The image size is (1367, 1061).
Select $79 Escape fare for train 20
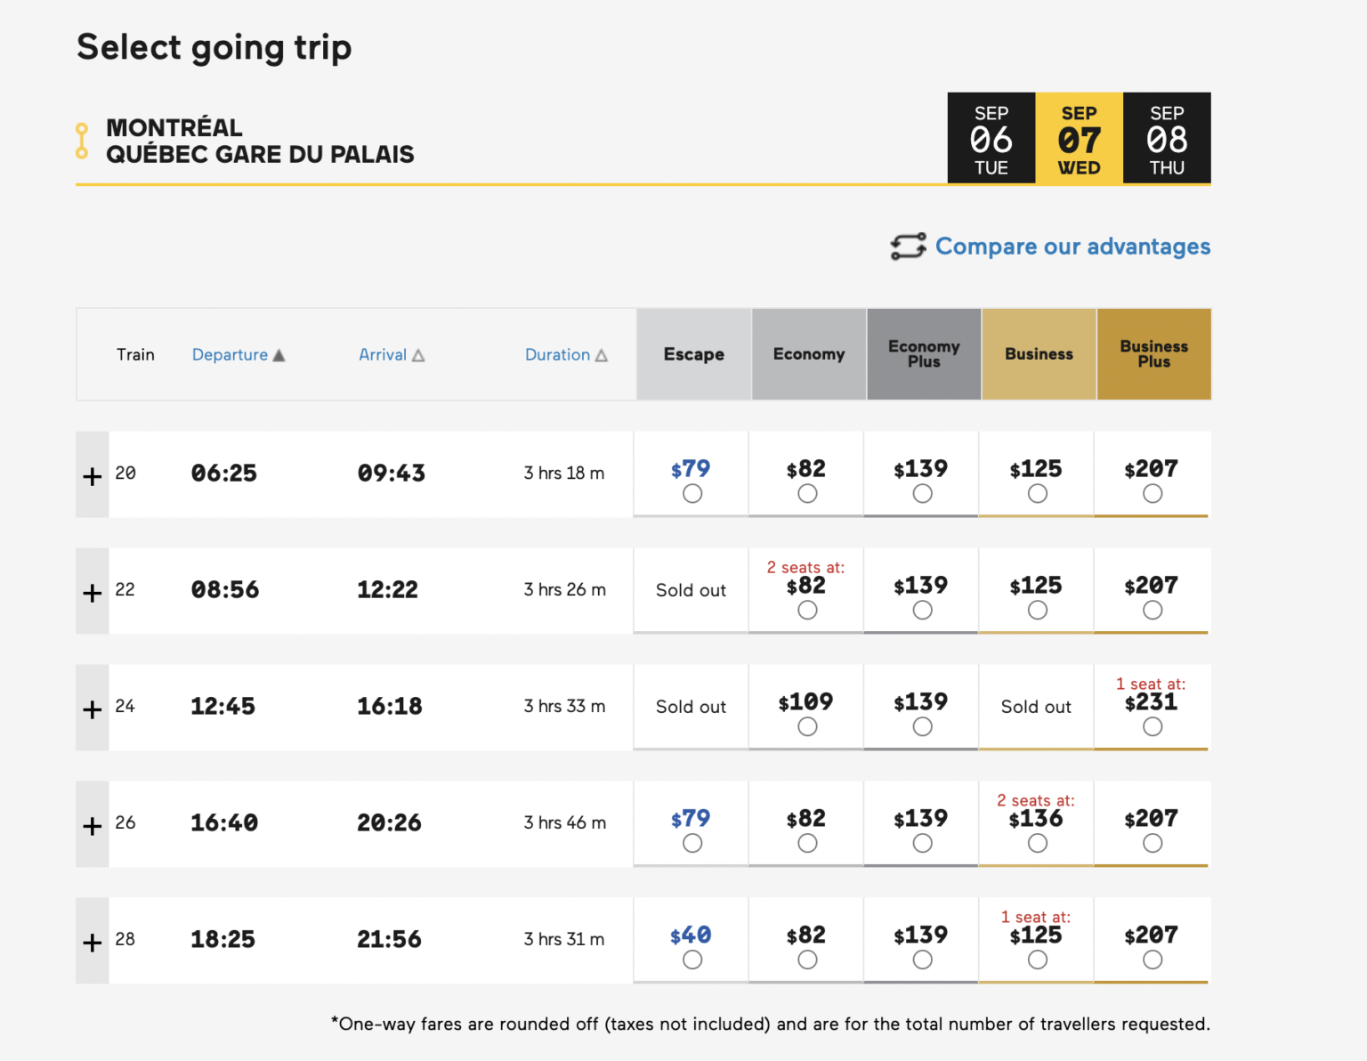[692, 494]
